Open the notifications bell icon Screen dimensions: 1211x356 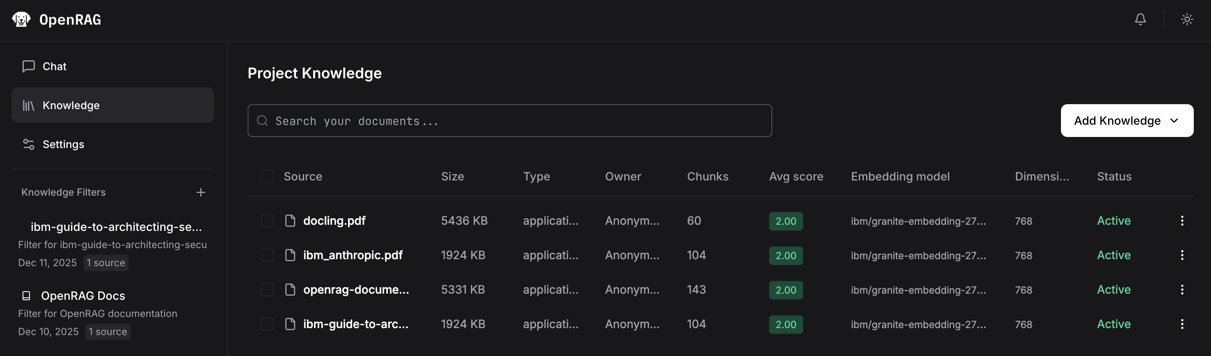click(1140, 19)
